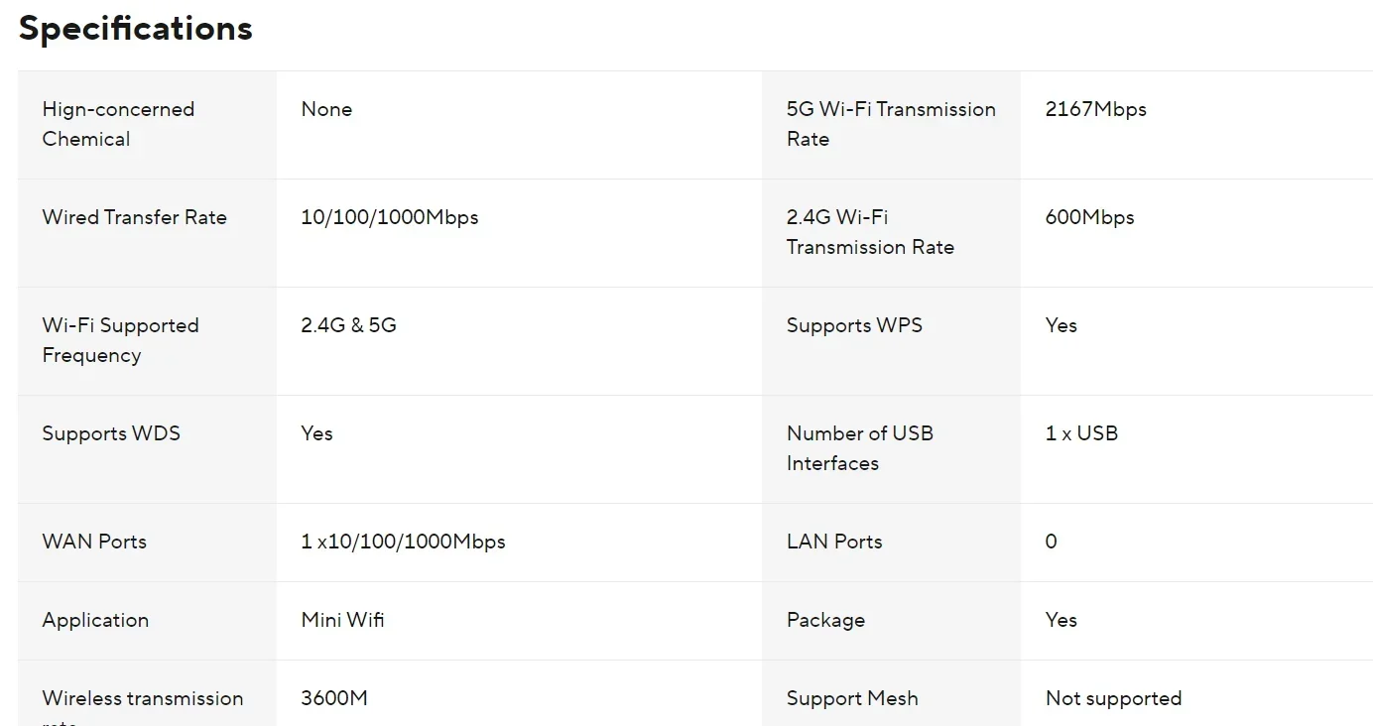Click the Support Mesh label
Viewport: 1373px width, 726px height.
click(852, 698)
